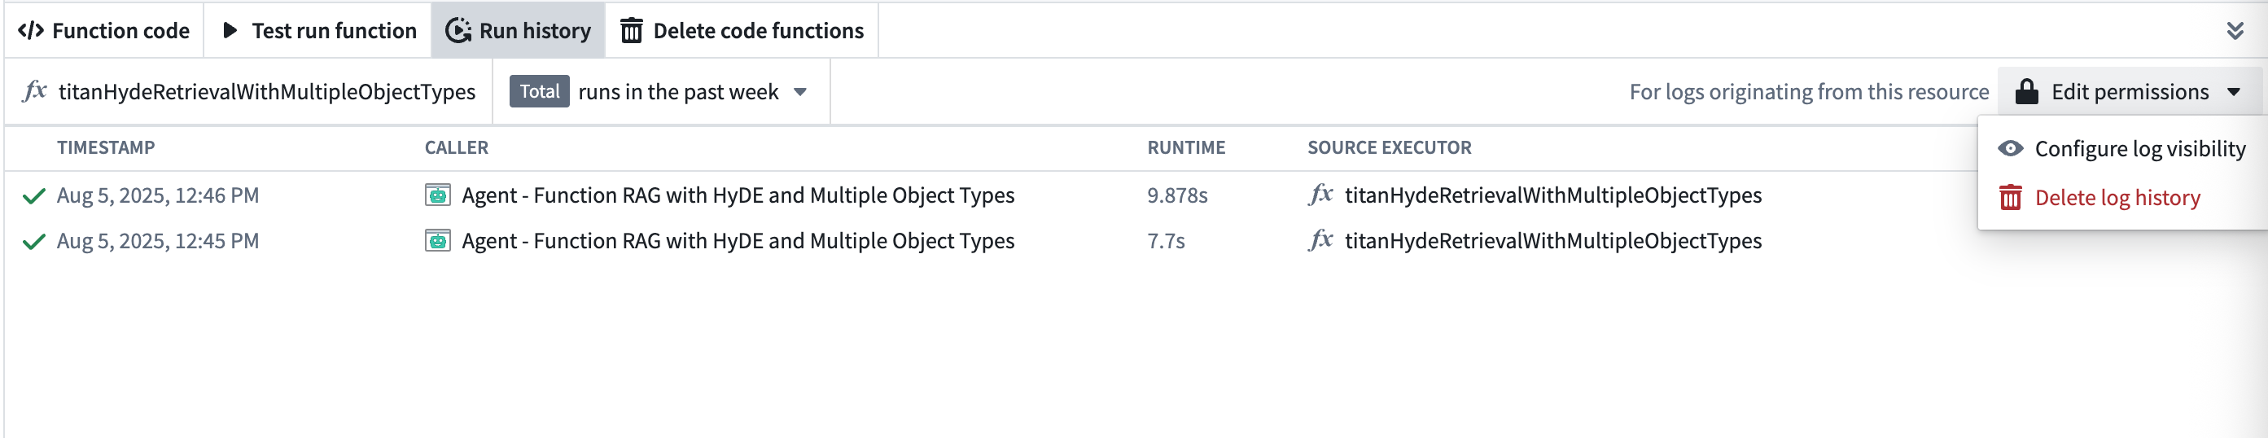Click the play triangle icon
This screenshot has height=438, width=2268.
230,31
